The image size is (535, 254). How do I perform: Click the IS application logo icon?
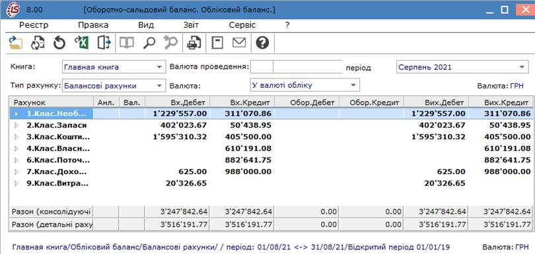coord(13,9)
